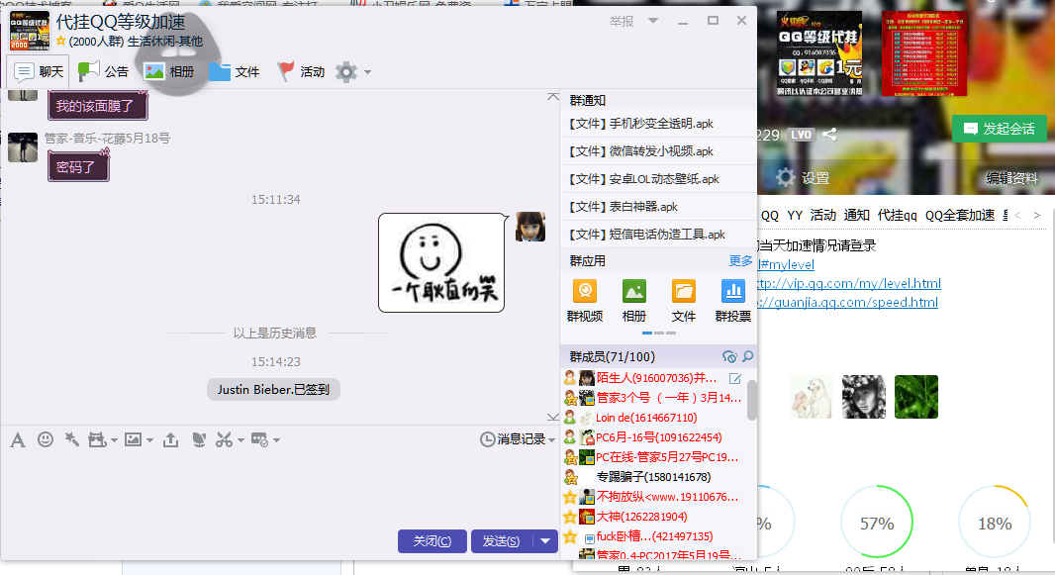
Task: Open the guanjia.qq.com/speed.html link
Action: pos(848,302)
